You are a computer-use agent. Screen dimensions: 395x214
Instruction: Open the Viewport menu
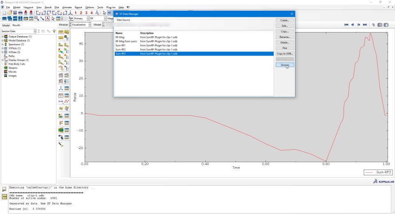tap(28, 7)
